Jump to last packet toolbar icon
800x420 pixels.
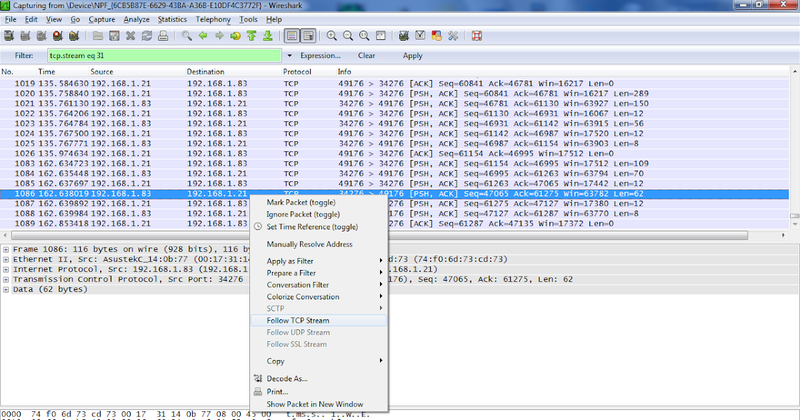coord(267,36)
